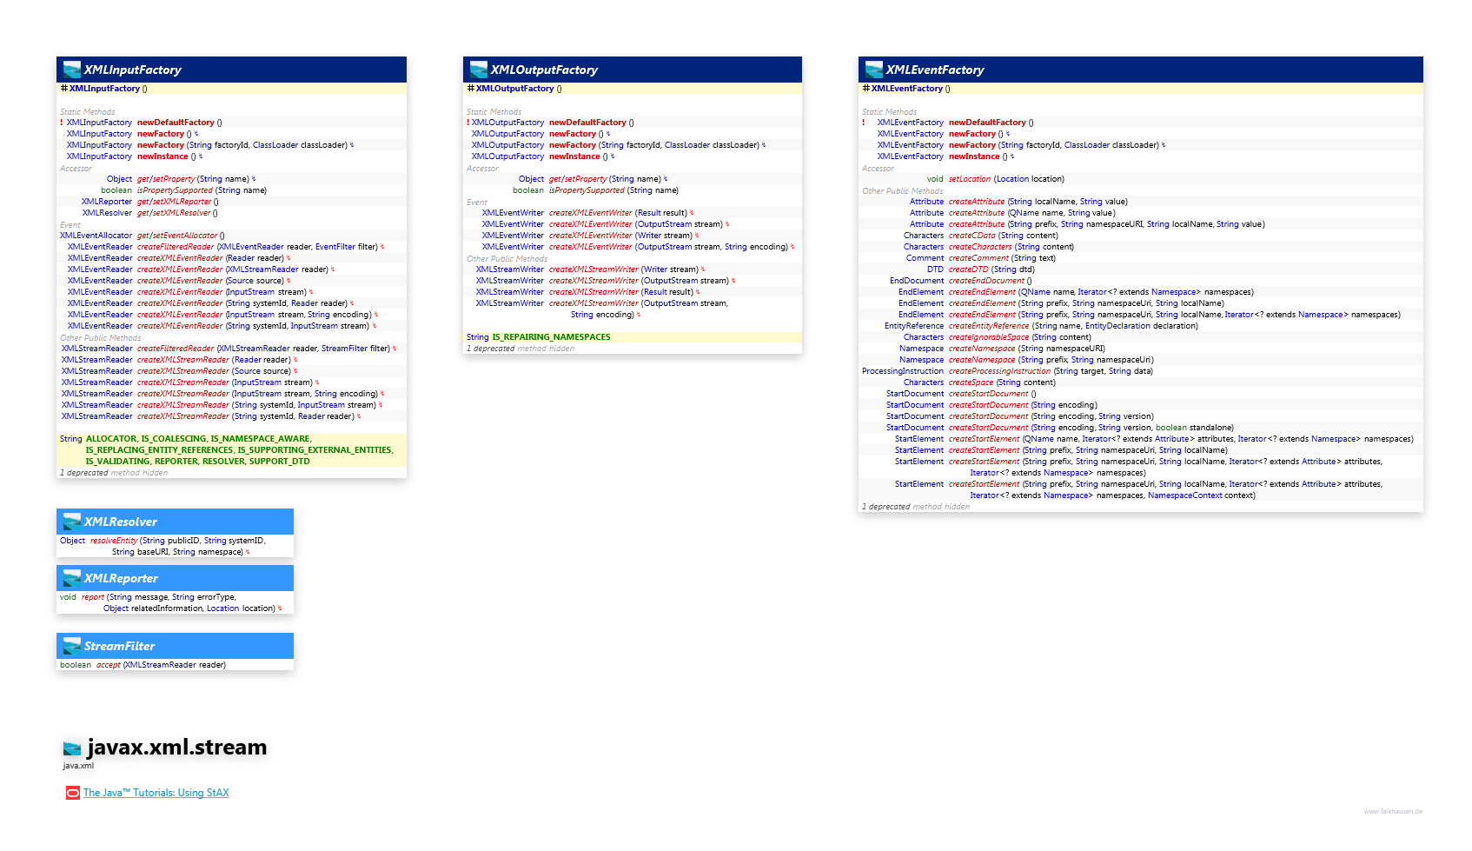Open the www.falkhausen.de link
Screen dimensions: 1472x851
(1393, 811)
